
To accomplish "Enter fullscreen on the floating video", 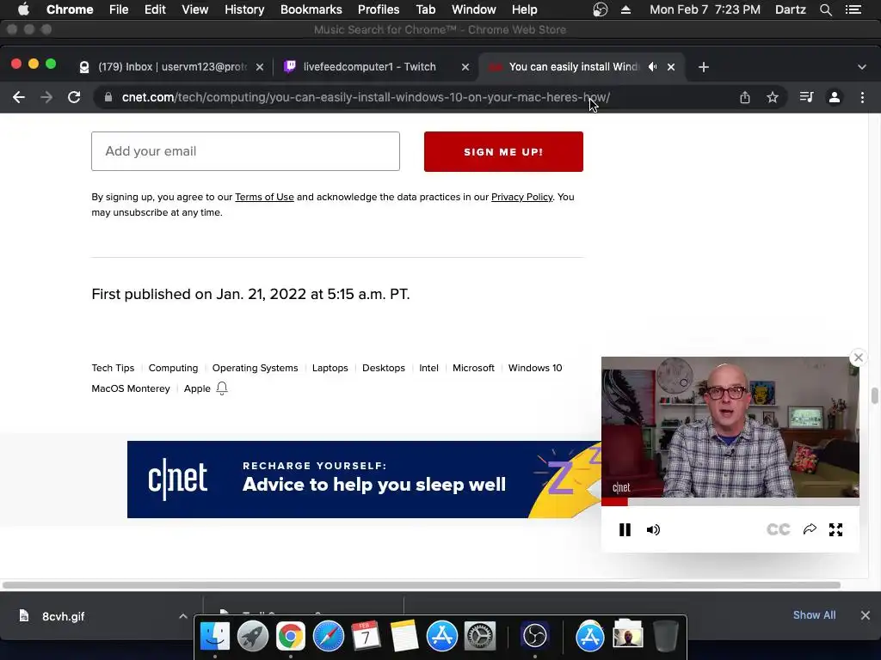I will click(835, 529).
